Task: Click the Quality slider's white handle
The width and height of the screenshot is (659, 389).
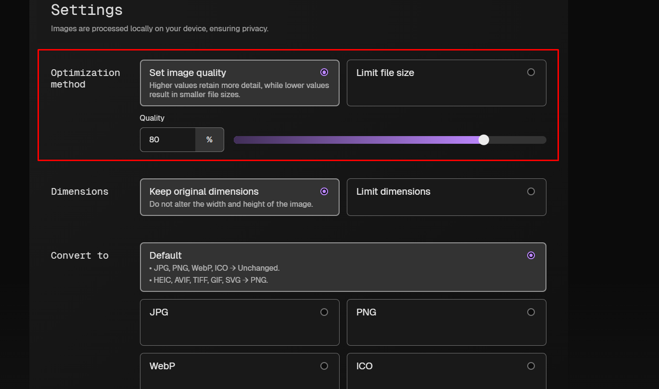Action: coord(484,140)
